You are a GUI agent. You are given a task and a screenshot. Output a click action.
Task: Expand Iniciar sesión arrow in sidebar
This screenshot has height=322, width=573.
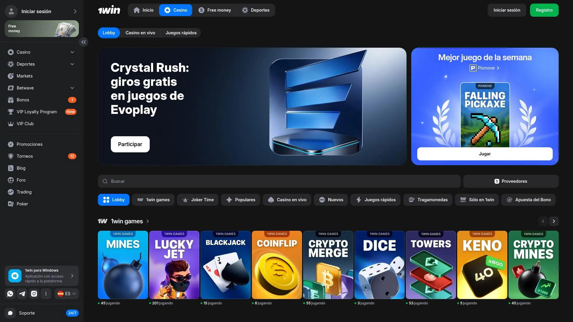[x=75, y=11]
